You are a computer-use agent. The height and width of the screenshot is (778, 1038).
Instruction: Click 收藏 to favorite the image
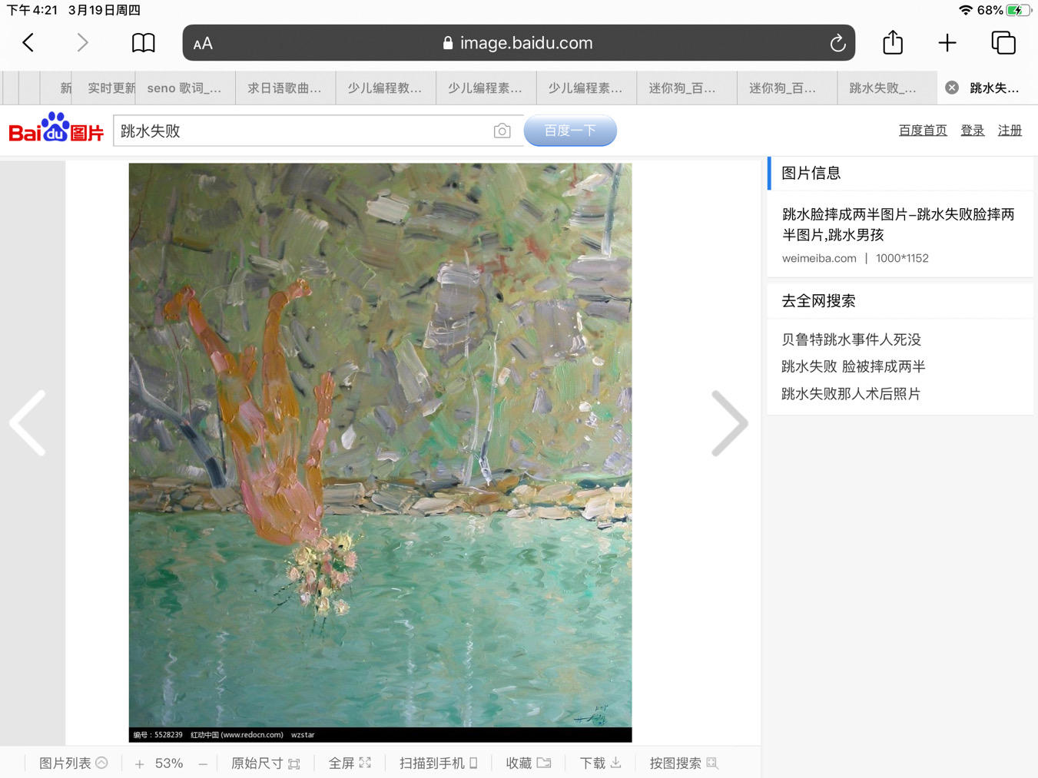coord(529,763)
